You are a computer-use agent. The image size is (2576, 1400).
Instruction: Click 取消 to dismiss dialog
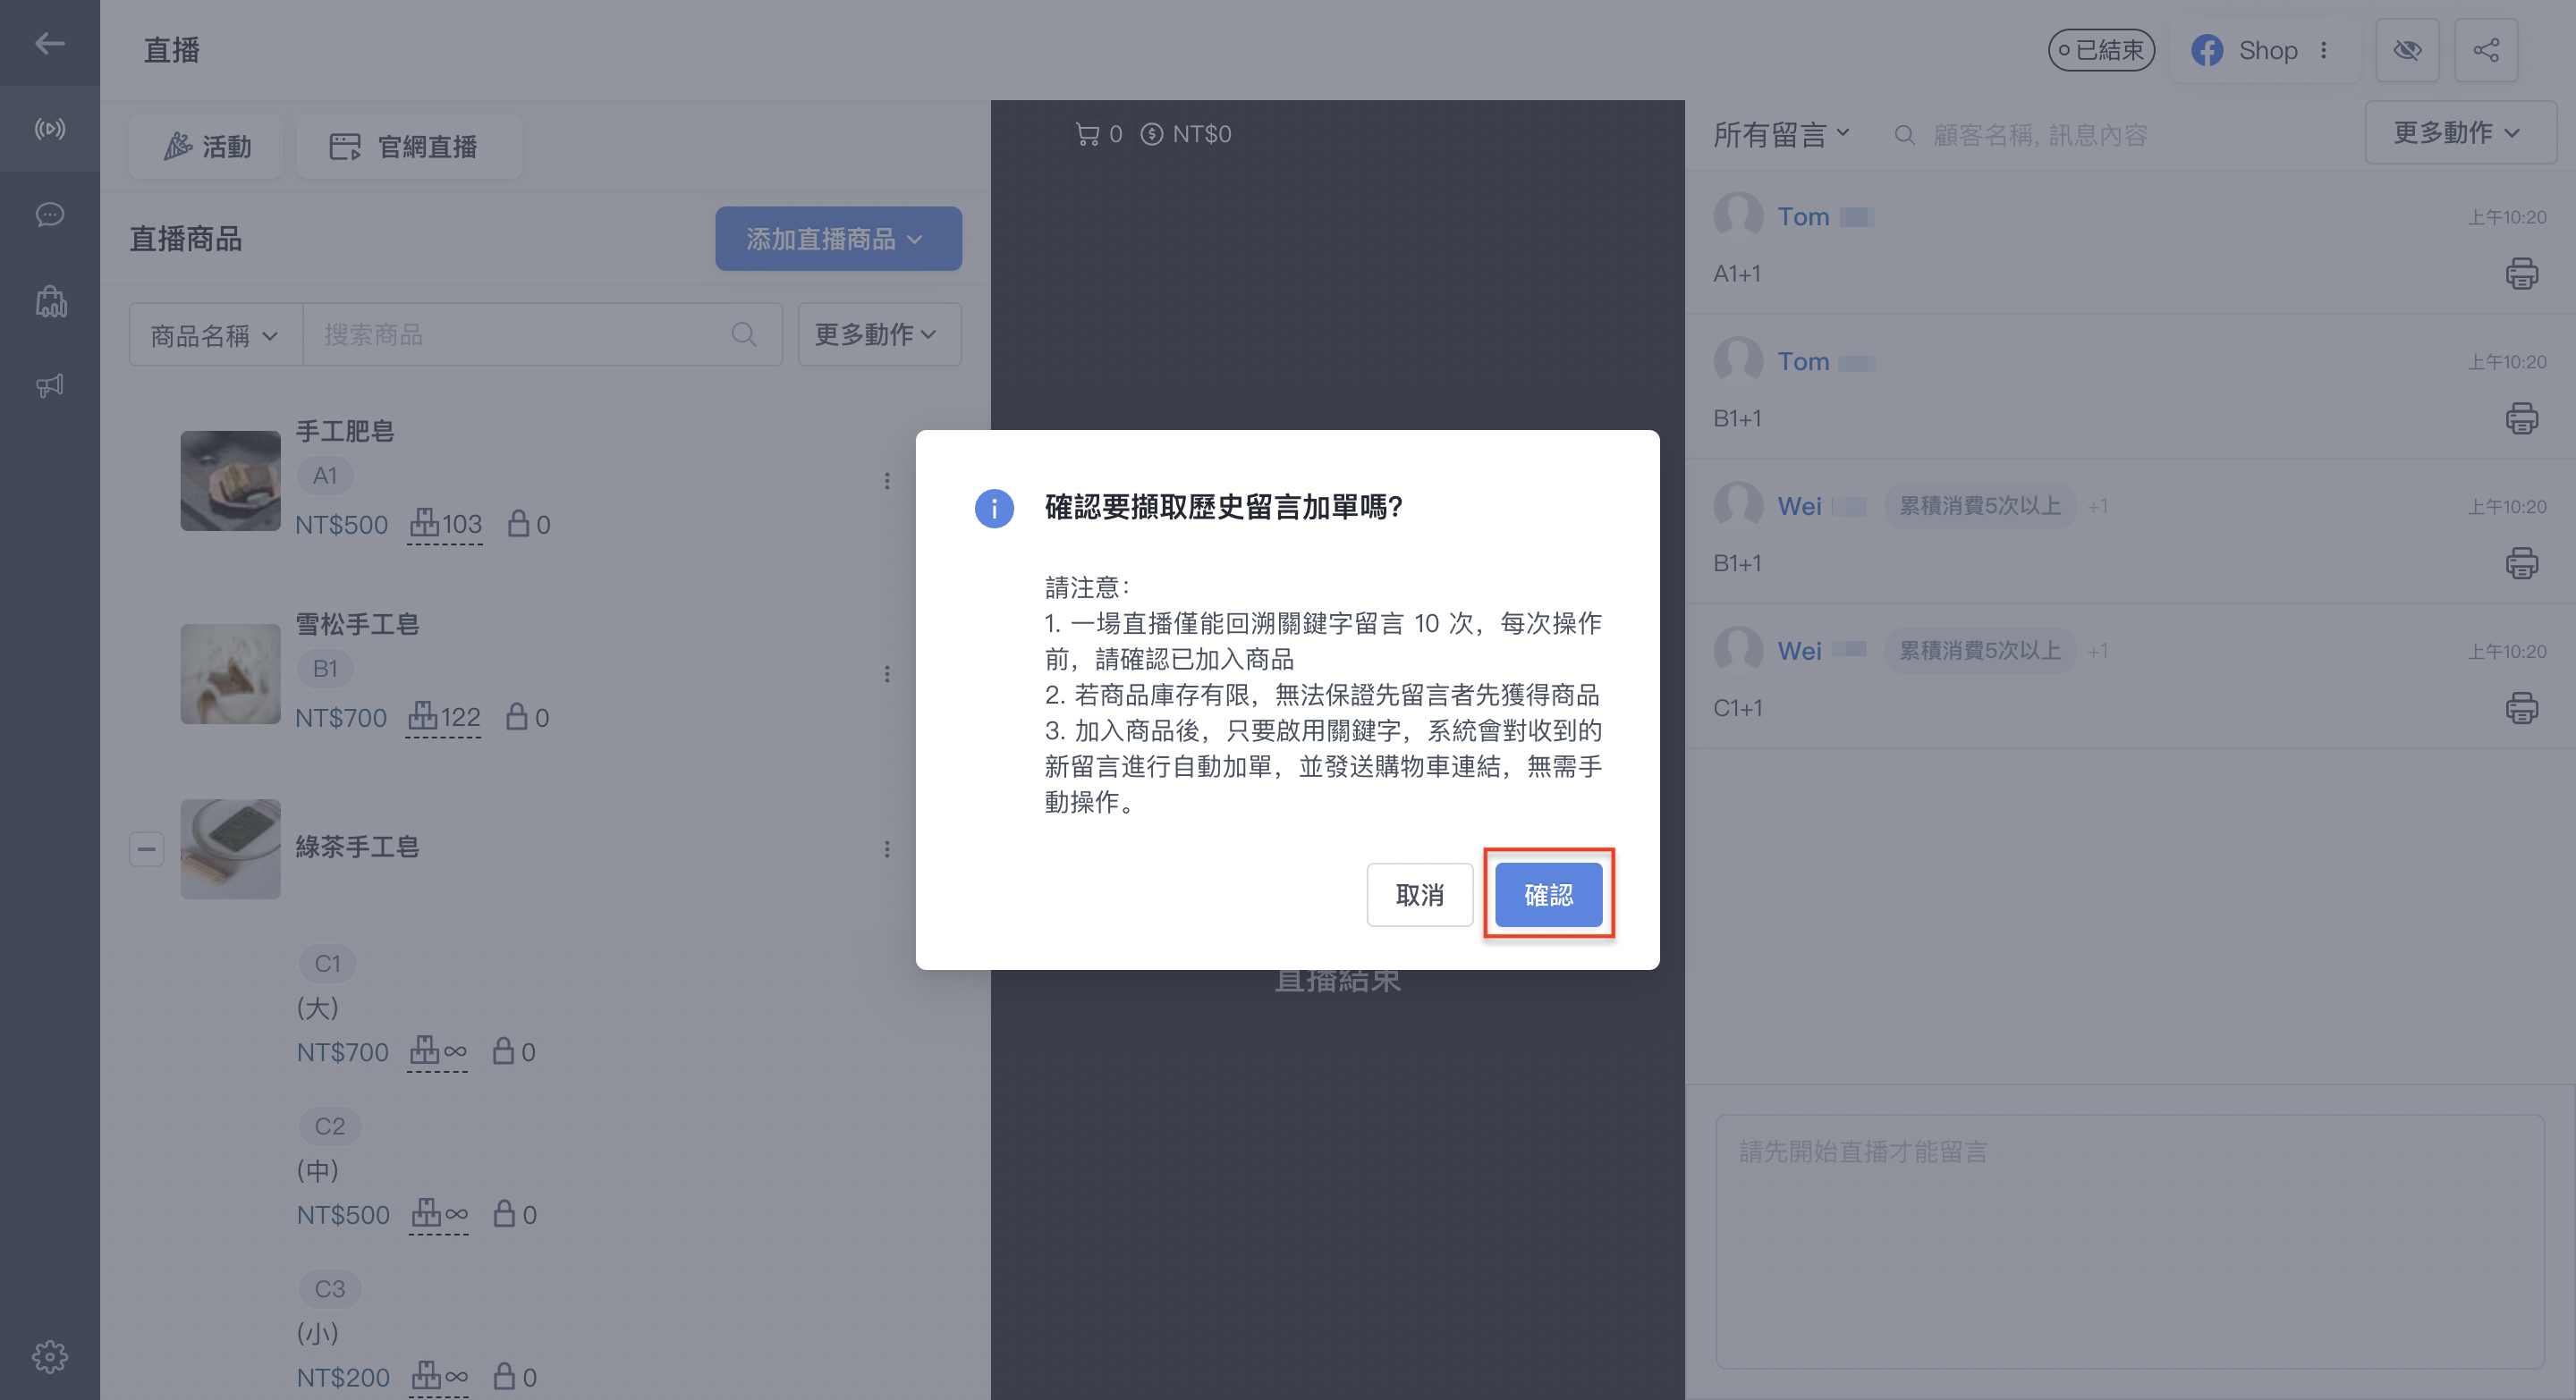(x=1419, y=894)
